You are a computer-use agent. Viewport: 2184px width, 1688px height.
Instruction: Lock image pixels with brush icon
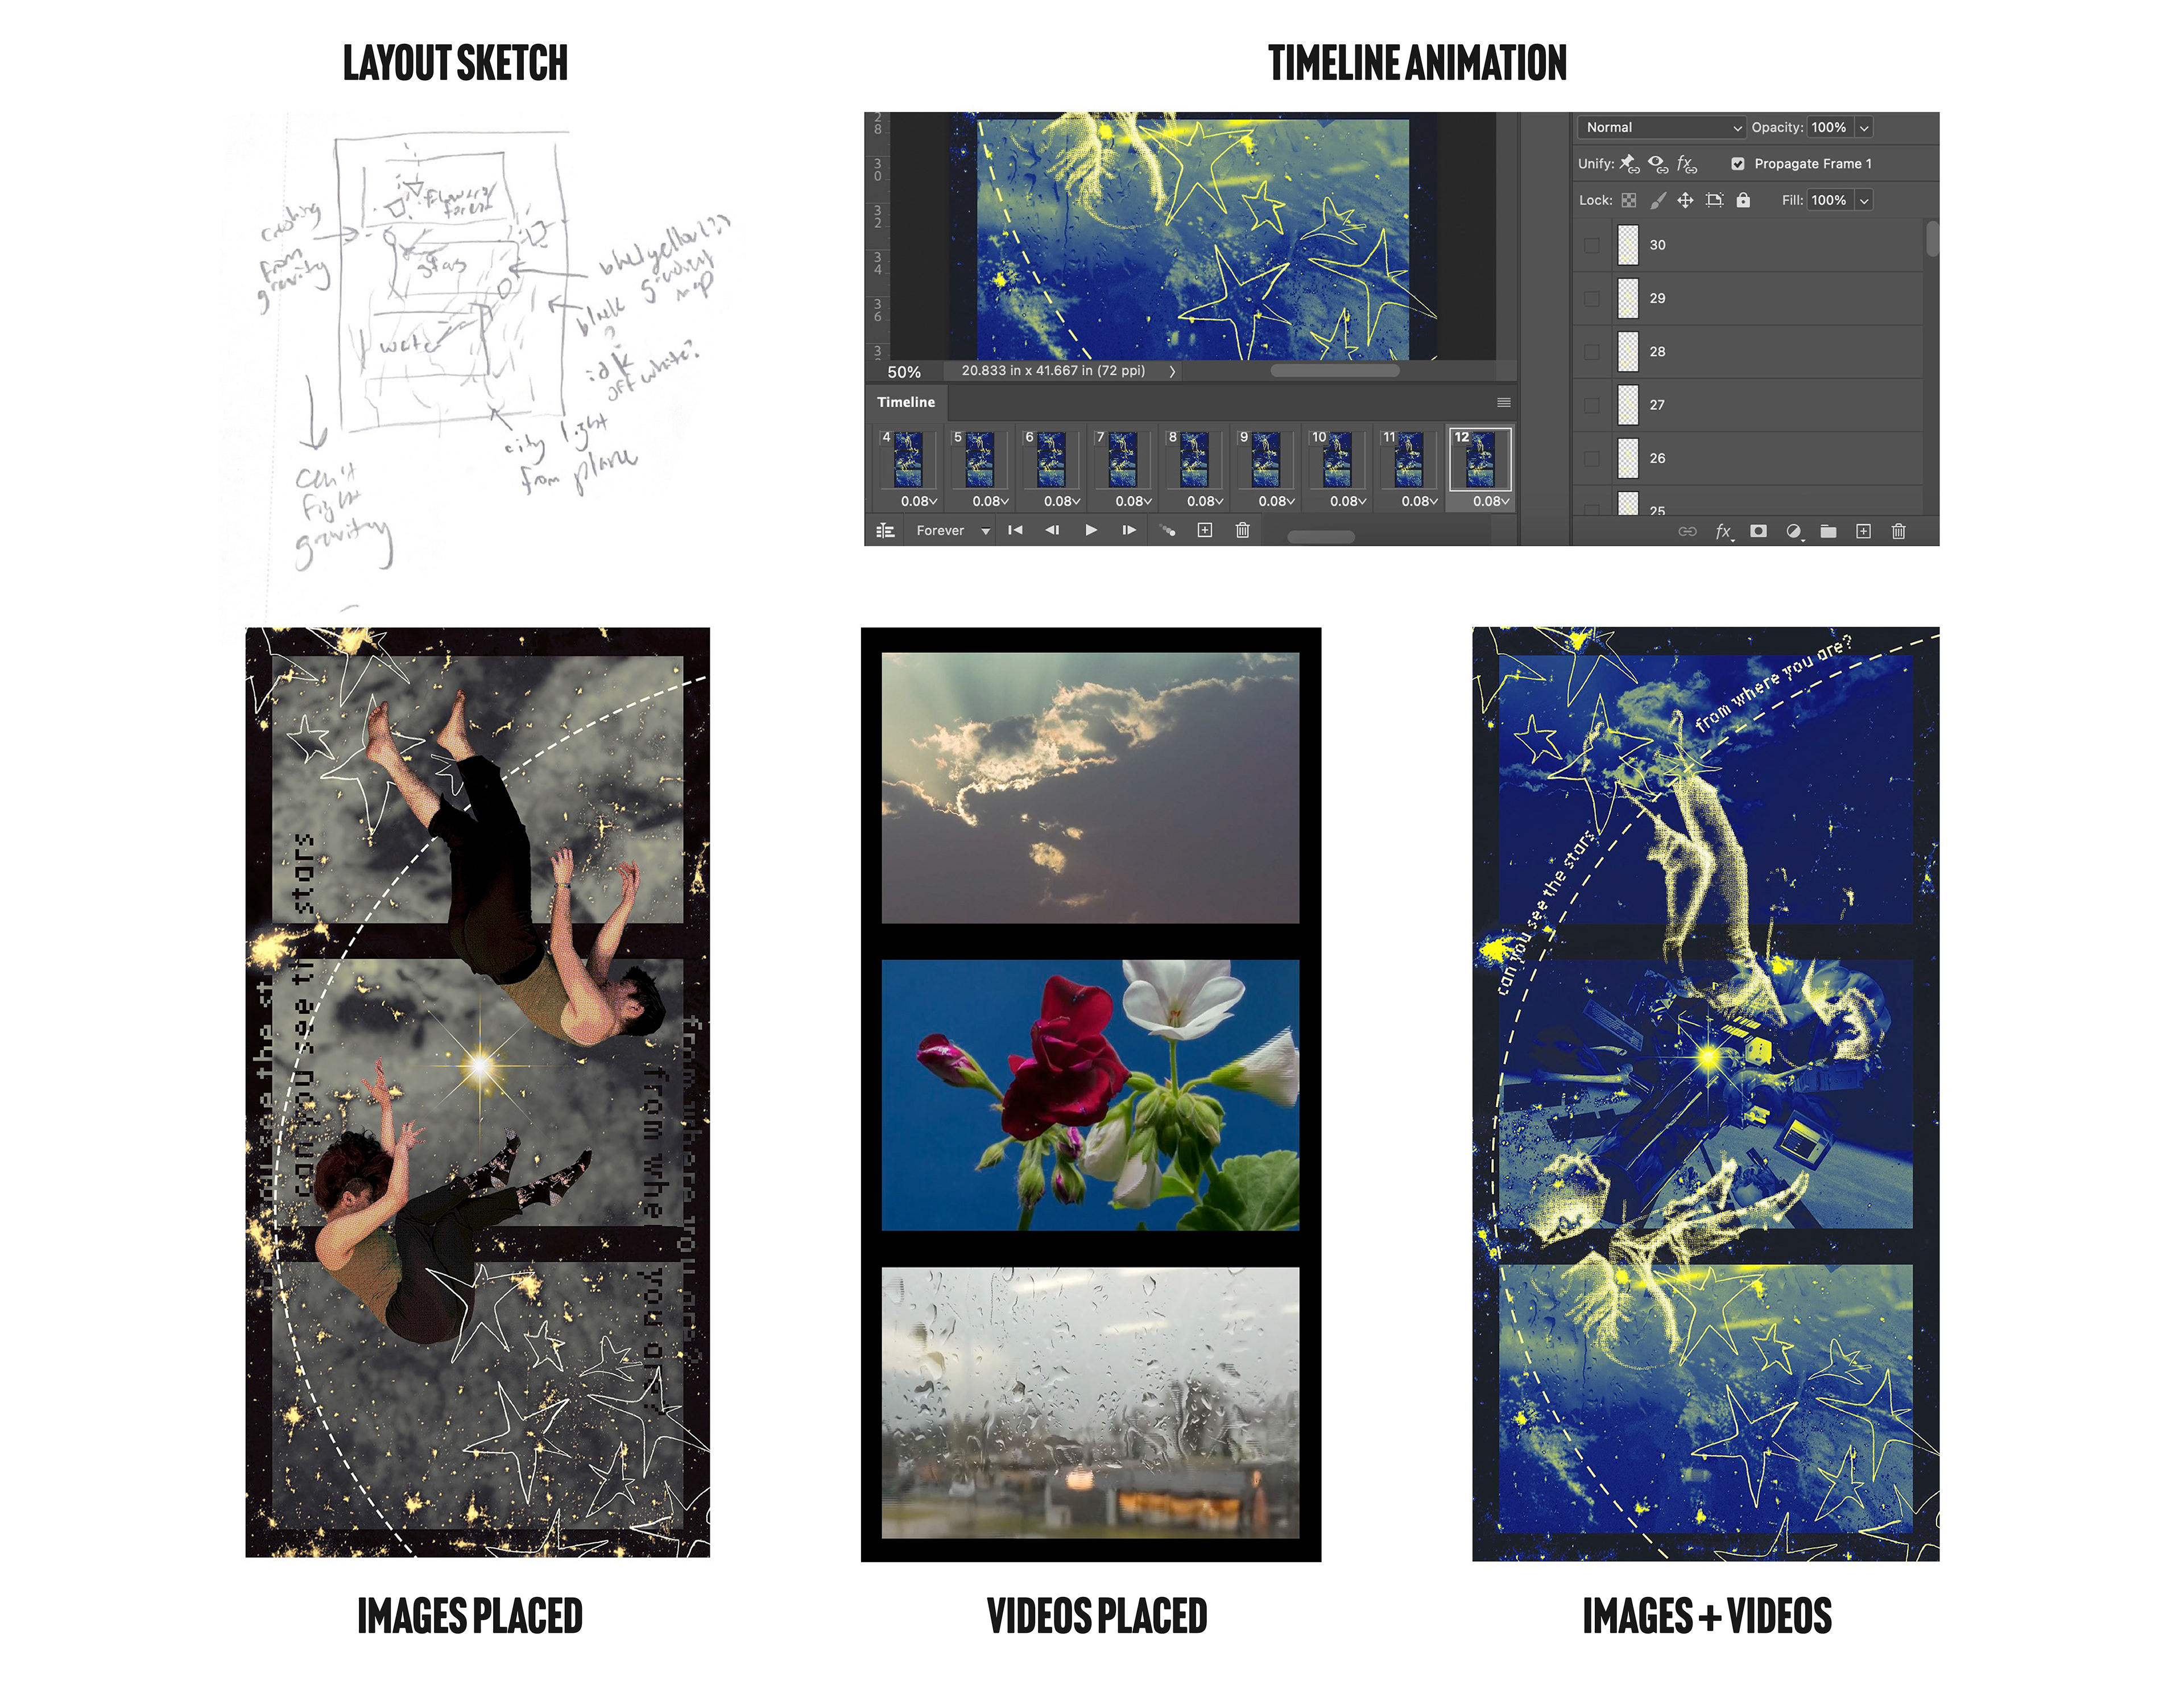tap(1658, 201)
